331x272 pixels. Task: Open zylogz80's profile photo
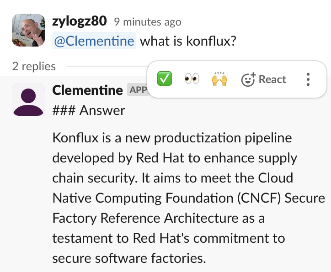[28, 30]
